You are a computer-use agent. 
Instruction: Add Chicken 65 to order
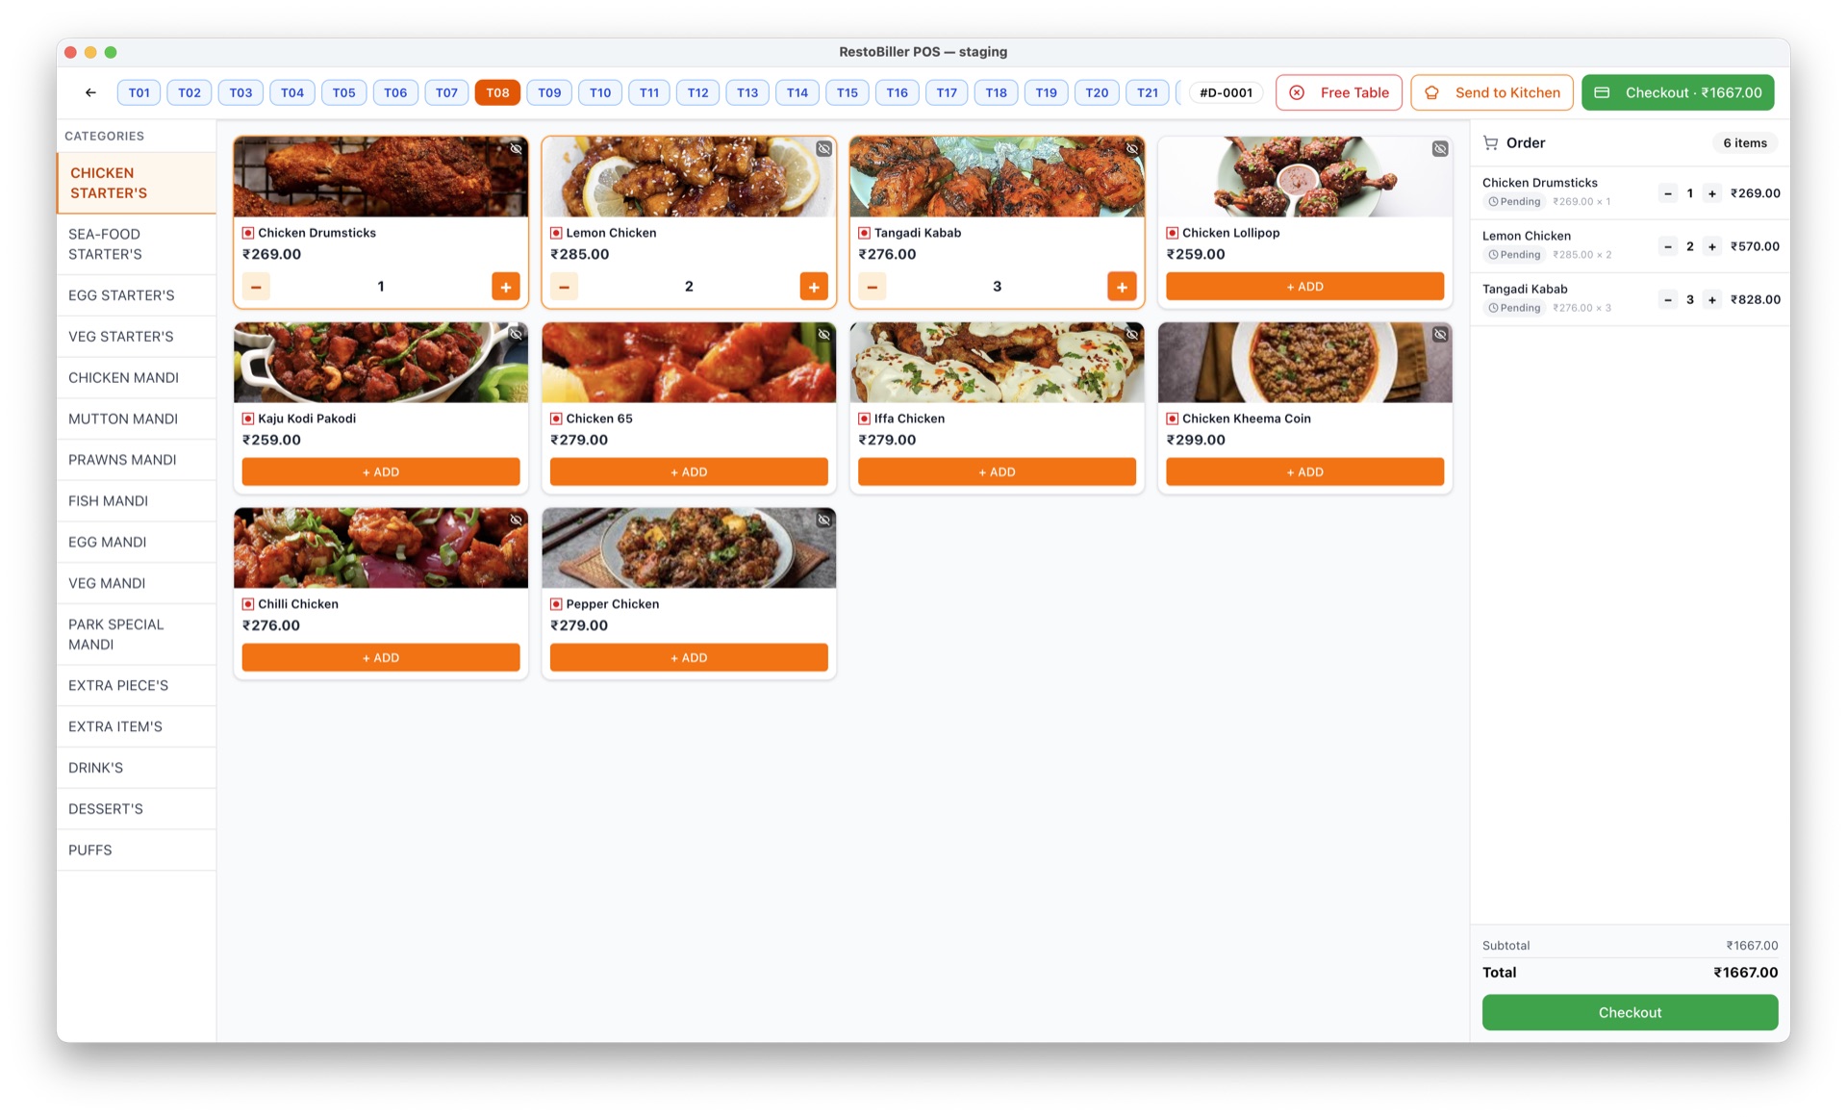[x=689, y=472]
